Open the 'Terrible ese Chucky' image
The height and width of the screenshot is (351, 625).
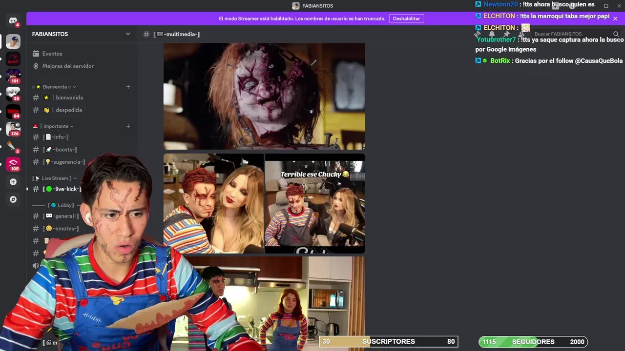point(315,204)
